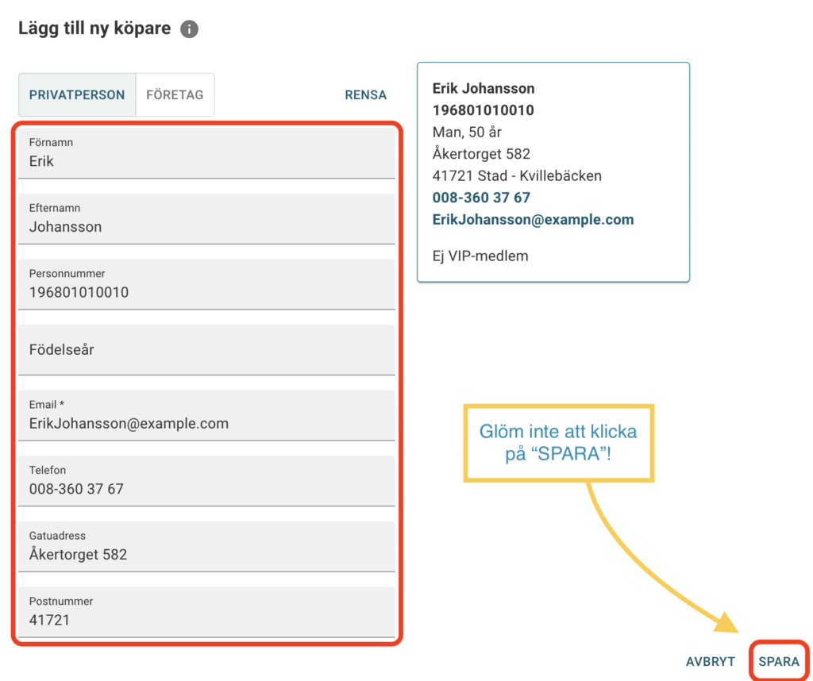
Task: Click the Förnamn field containing Erik
Action: coord(206,153)
